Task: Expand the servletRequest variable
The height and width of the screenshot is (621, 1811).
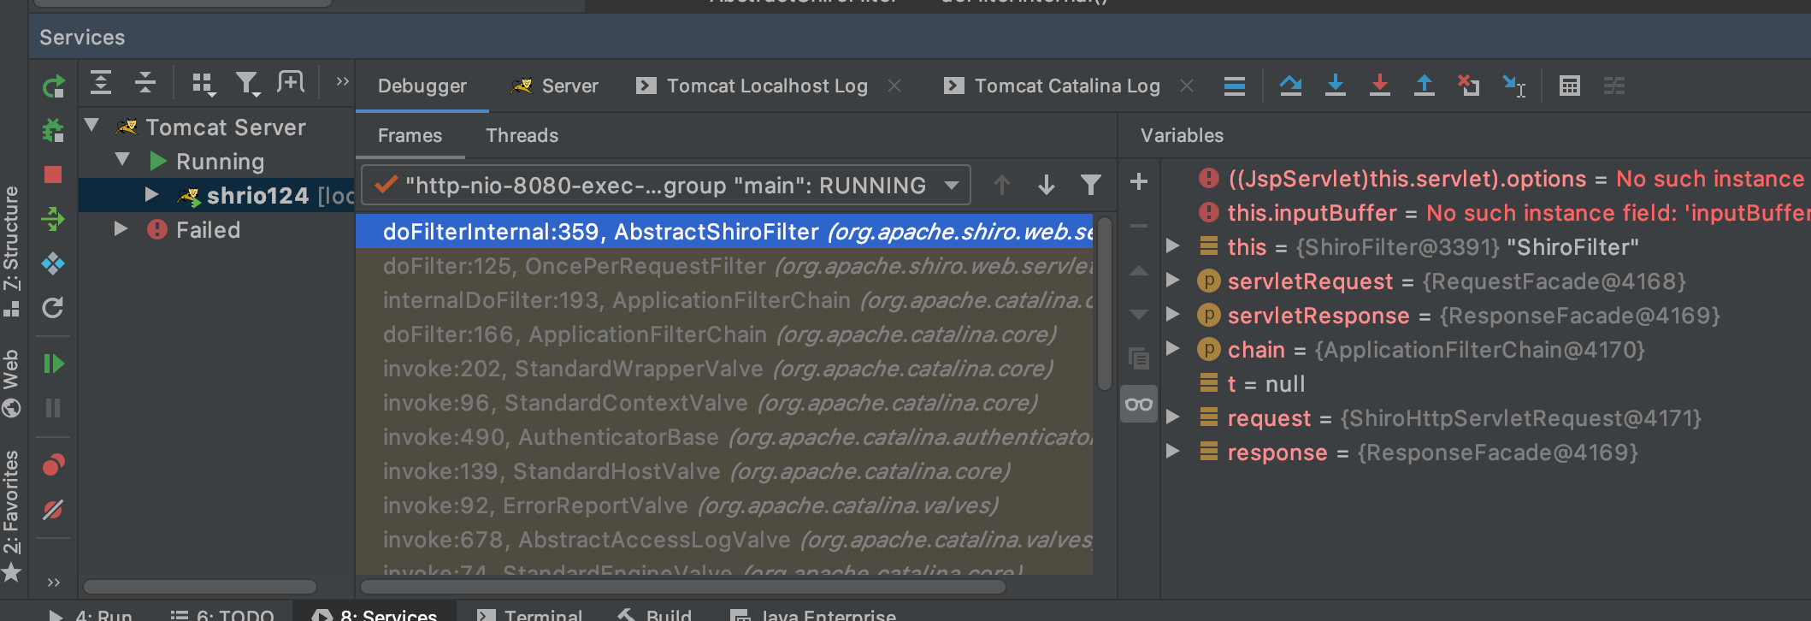Action: point(1174,281)
